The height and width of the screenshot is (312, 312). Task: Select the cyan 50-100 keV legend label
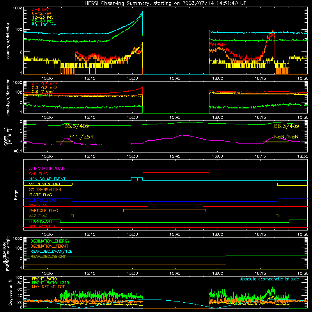[44, 25]
